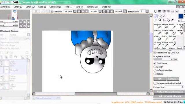
Task: Click the Perspectiva value field
Action: [174, 87]
